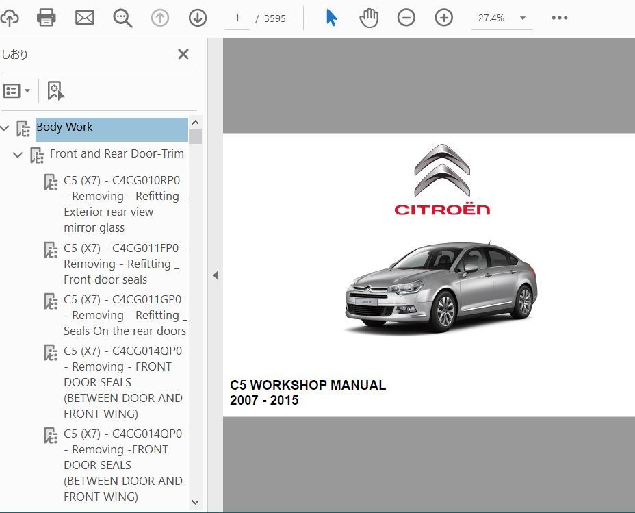Collapse the Body Work bookmark tree
The width and height of the screenshot is (635, 513).
coord(5,129)
